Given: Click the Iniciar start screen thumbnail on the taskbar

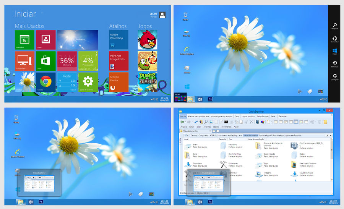Looking at the screenshot, I should tap(180, 97).
